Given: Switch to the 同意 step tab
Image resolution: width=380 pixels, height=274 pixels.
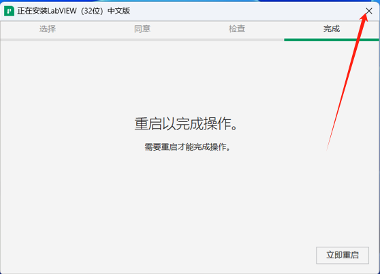Looking at the screenshot, I should click(142, 29).
